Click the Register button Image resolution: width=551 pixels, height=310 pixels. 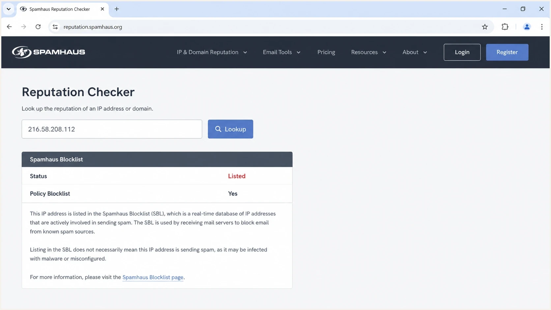(507, 52)
